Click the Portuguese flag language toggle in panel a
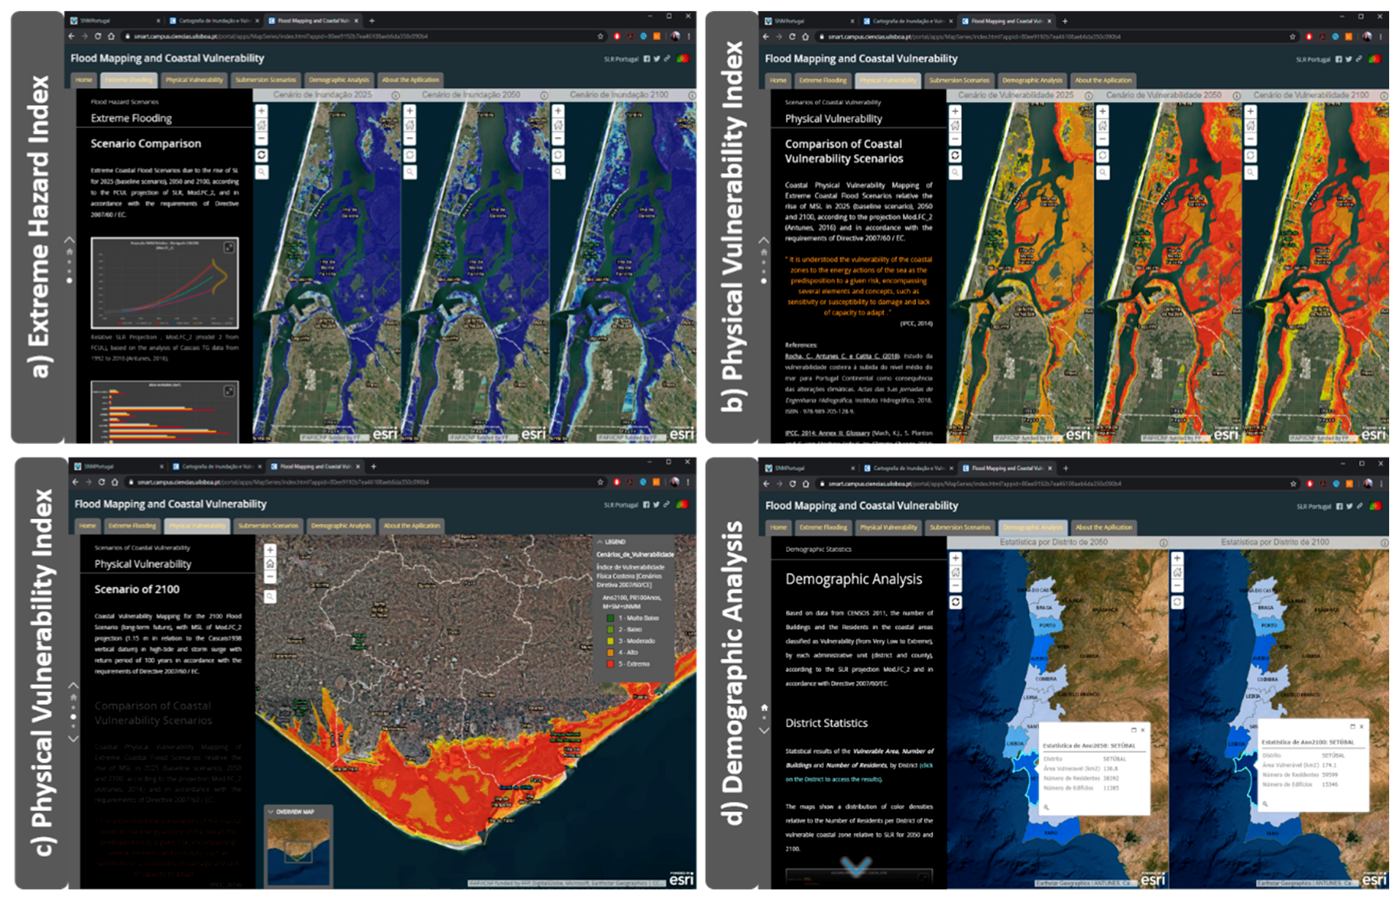1400x903 pixels. point(682,58)
